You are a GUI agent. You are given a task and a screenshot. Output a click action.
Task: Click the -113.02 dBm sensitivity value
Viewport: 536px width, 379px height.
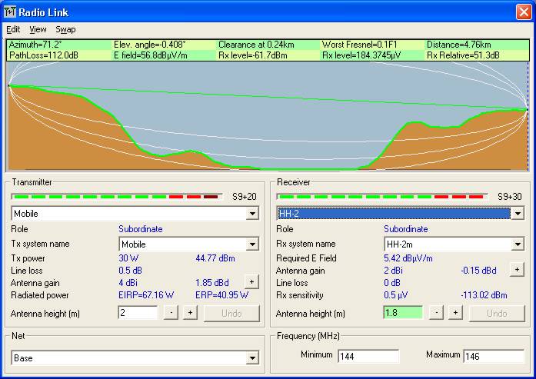(x=484, y=295)
